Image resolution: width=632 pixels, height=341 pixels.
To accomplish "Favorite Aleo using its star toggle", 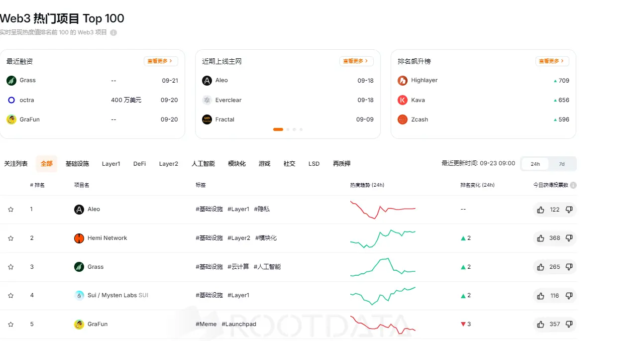I will pos(10,209).
